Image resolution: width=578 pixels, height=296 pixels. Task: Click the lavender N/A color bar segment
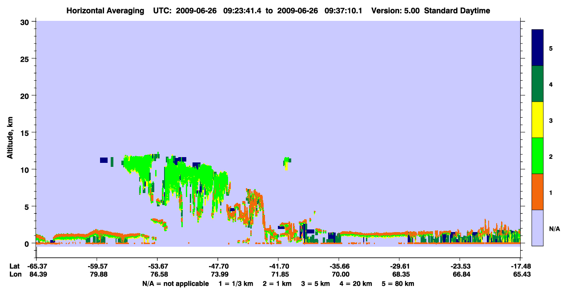click(x=538, y=228)
